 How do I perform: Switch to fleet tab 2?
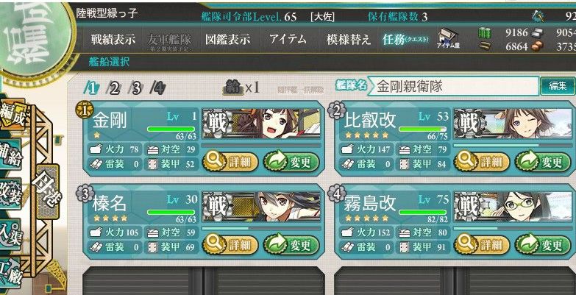(x=113, y=88)
